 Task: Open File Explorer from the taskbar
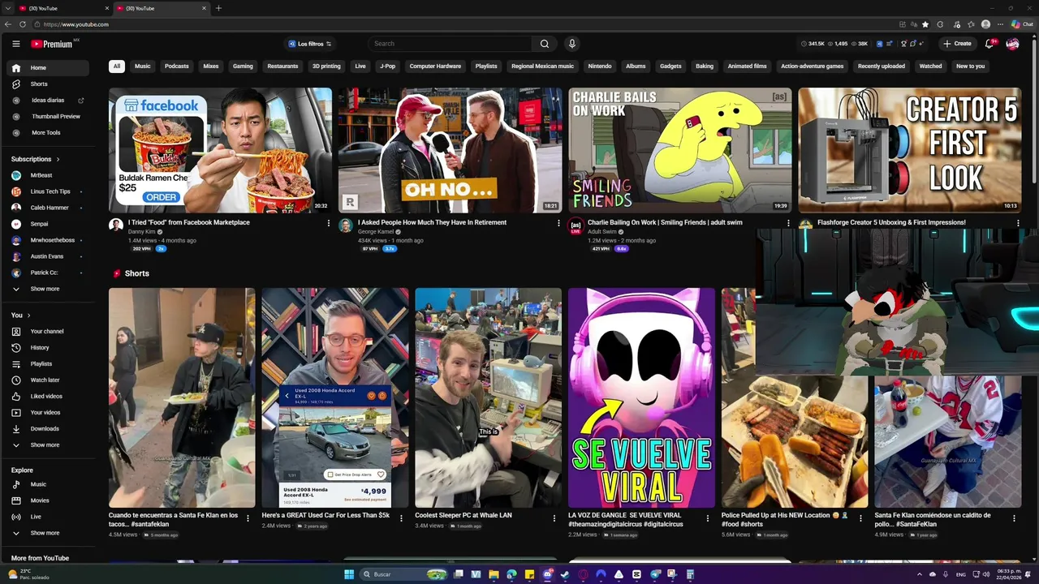point(494,574)
